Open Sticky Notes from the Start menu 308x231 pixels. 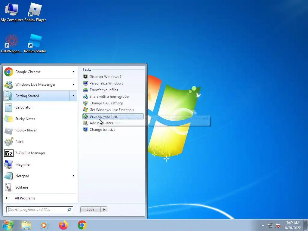(40, 119)
